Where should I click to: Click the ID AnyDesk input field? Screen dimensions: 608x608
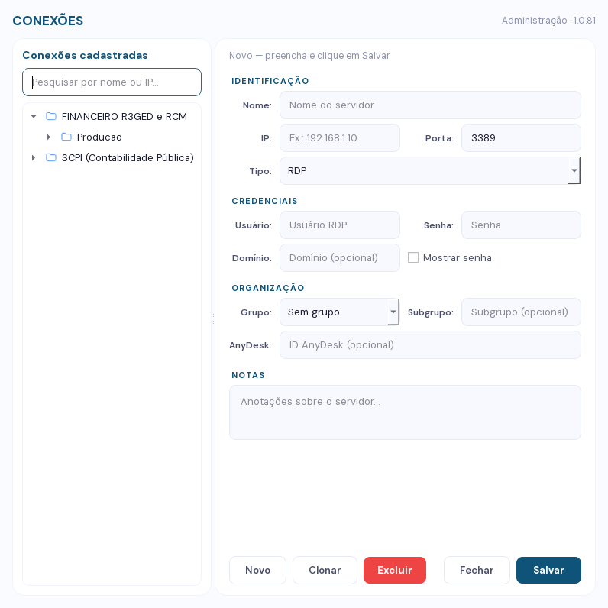430,344
